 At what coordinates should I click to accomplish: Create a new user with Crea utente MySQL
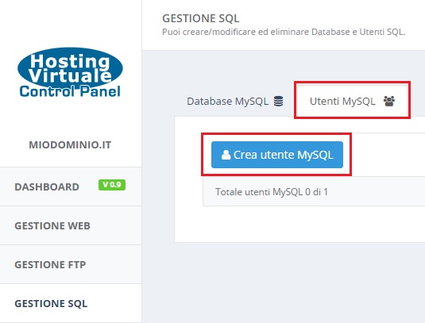pyautogui.click(x=277, y=155)
